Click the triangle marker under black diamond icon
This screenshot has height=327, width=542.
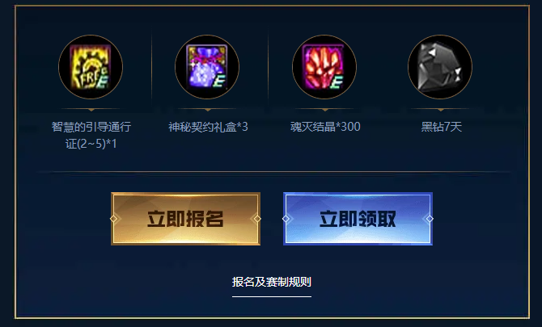[x=441, y=110]
